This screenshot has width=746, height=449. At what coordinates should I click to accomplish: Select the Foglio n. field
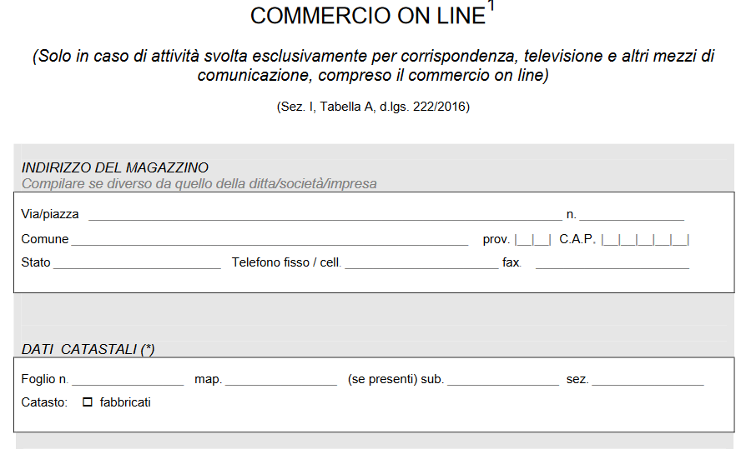(x=128, y=380)
